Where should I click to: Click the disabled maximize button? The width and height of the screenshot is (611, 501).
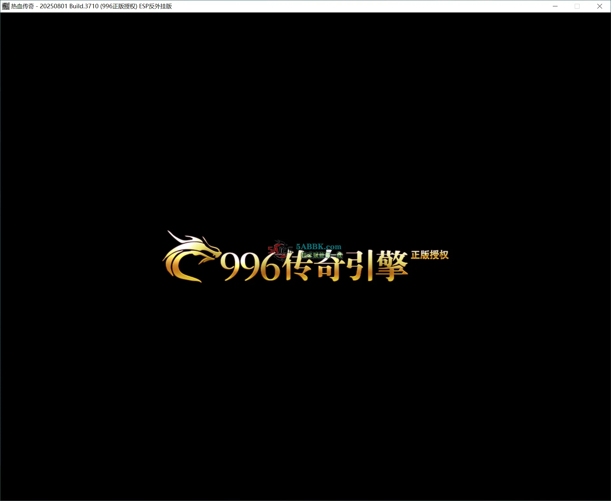[x=577, y=6]
